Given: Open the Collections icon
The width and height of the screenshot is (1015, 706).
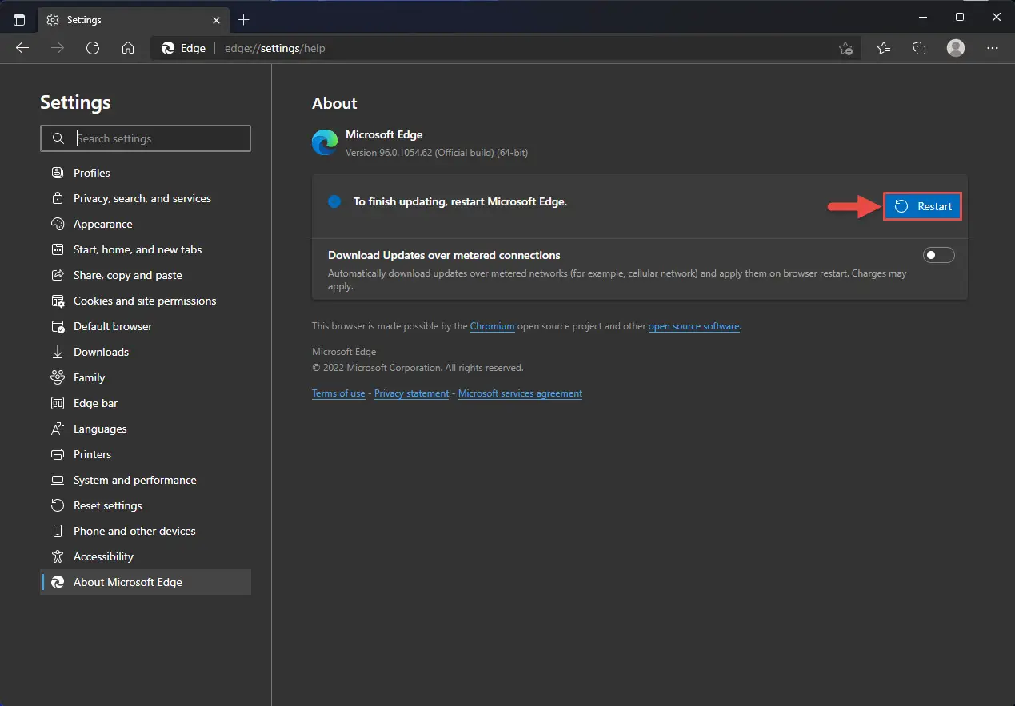Looking at the screenshot, I should coord(919,48).
